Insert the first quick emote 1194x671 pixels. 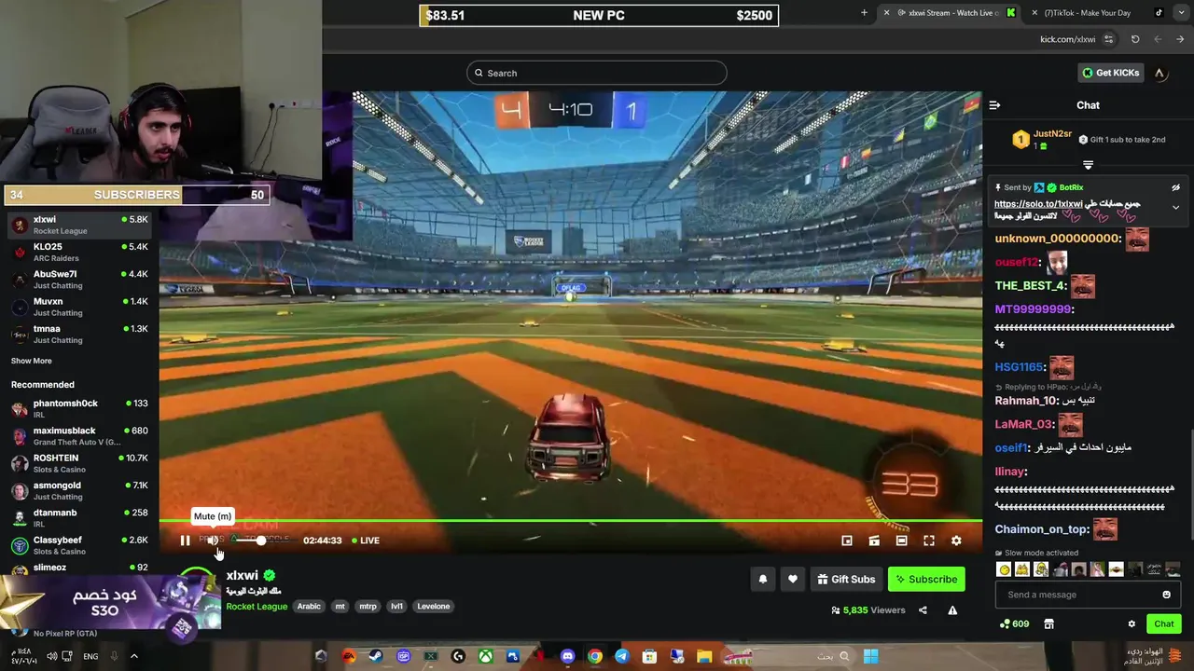point(1005,569)
